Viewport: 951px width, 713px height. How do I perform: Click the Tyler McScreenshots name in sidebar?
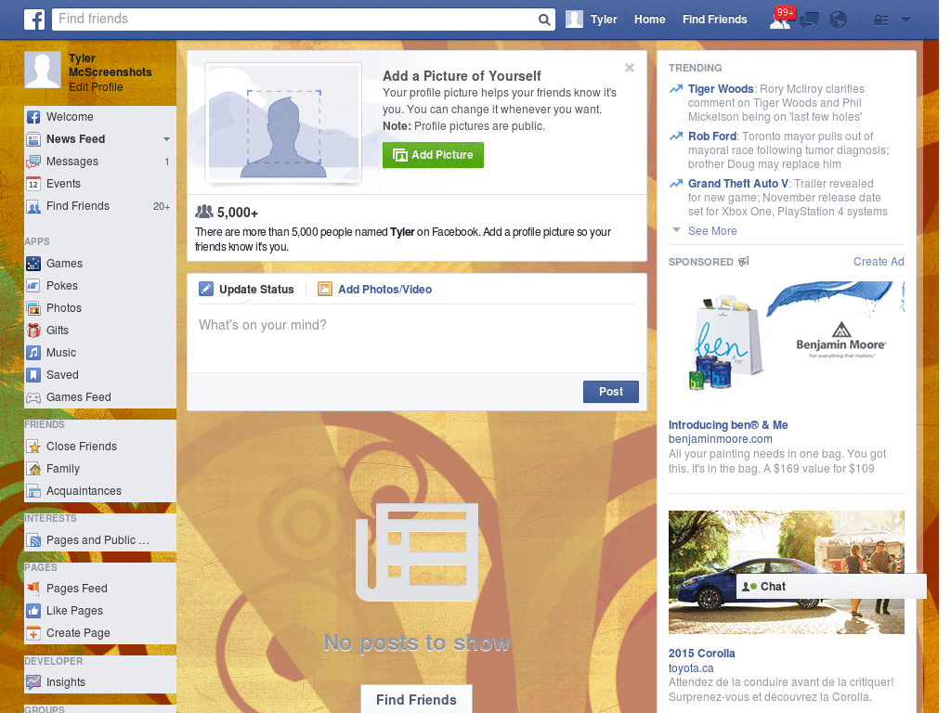(110, 66)
